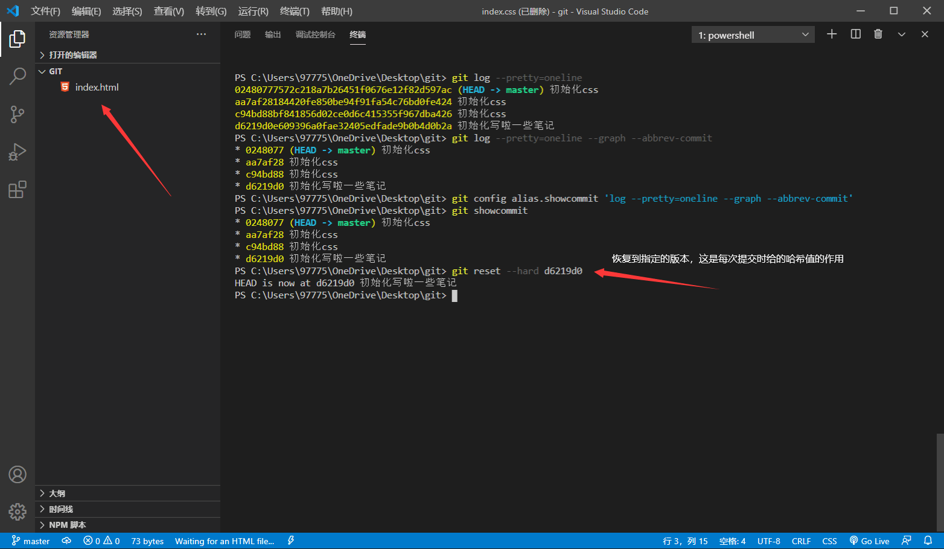Click the VS Code logo icon

(x=13, y=11)
